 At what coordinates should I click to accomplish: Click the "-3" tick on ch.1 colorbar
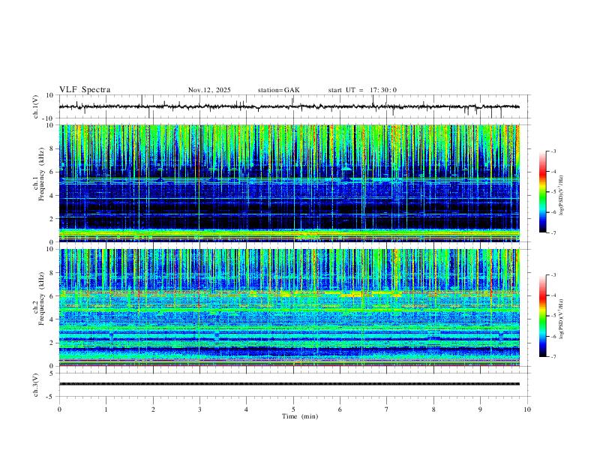coord(553,151)
